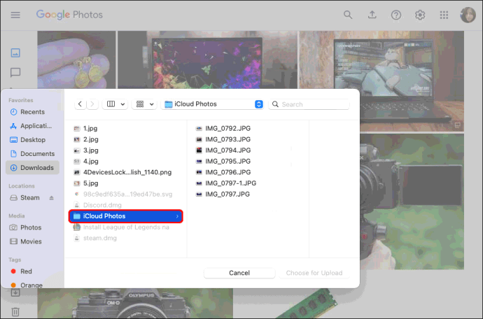Click the Search field in file dialog

point(309,104)
